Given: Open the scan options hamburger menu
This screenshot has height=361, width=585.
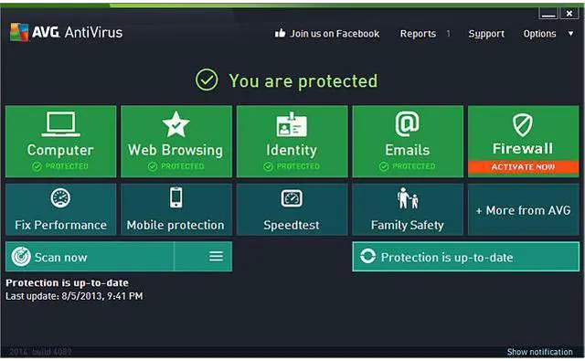Looking at the screenshot, I should pos(216,256).
